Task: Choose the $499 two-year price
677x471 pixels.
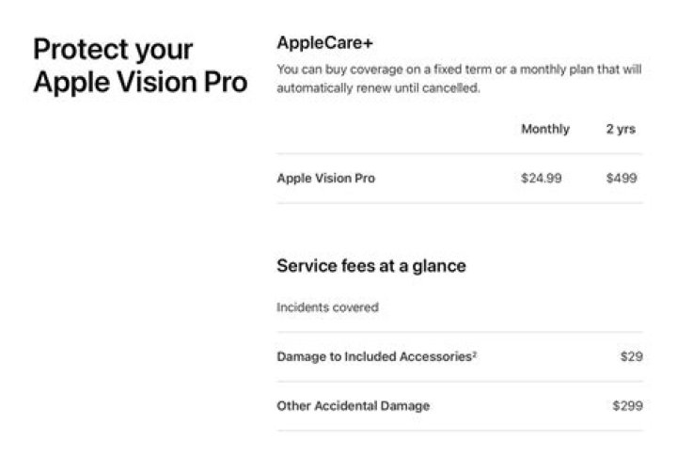Action: click(x=621, y=178)
